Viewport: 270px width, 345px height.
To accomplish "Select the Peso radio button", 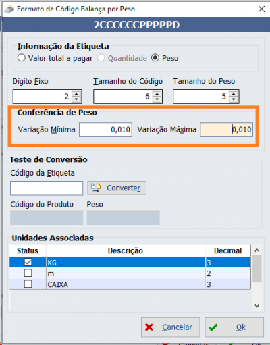I will point(155,58).
